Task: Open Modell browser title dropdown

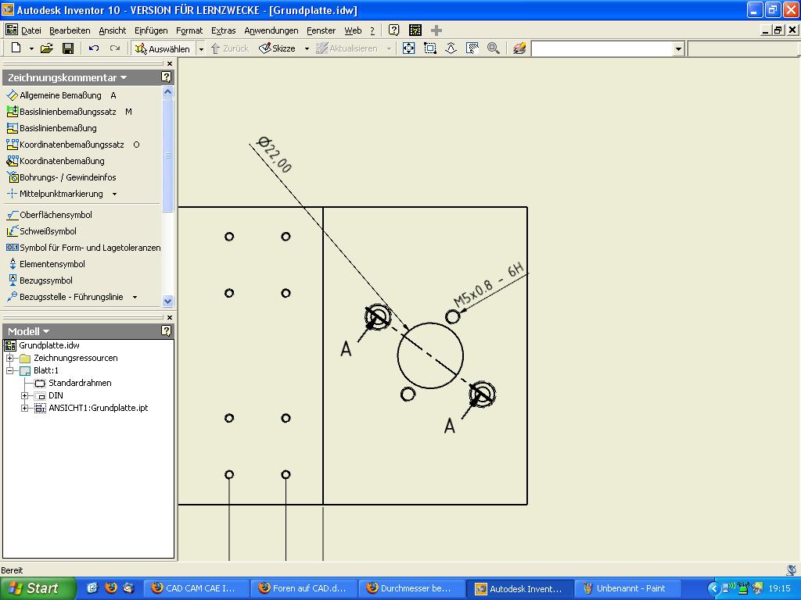Action: [x=46, y=331]
